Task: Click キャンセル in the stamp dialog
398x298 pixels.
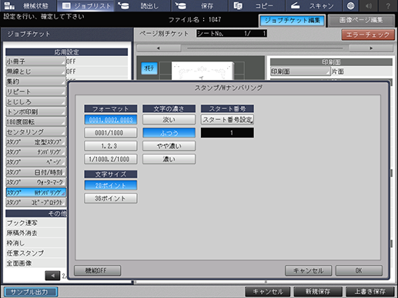Action: [x=308, y=270]
